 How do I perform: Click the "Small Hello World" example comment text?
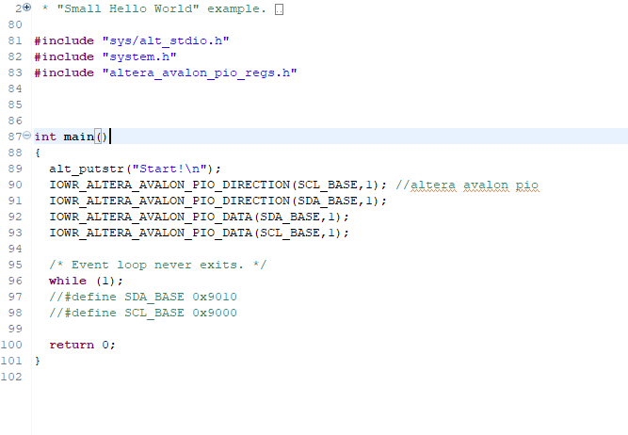click(x=154, y=8)
